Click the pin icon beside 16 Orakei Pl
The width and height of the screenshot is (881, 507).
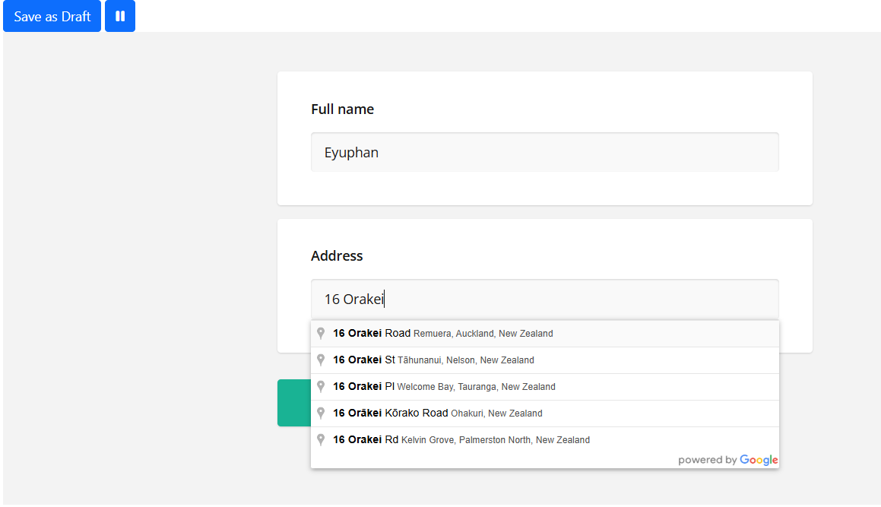point(320,386)
